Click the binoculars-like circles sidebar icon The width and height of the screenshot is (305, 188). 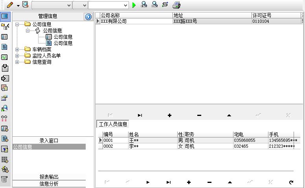click(x=4, y=118)
